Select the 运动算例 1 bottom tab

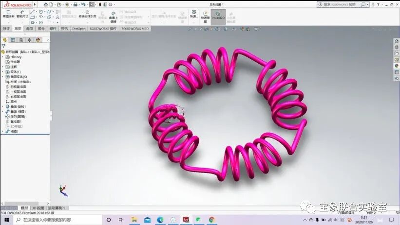(57, 208)
